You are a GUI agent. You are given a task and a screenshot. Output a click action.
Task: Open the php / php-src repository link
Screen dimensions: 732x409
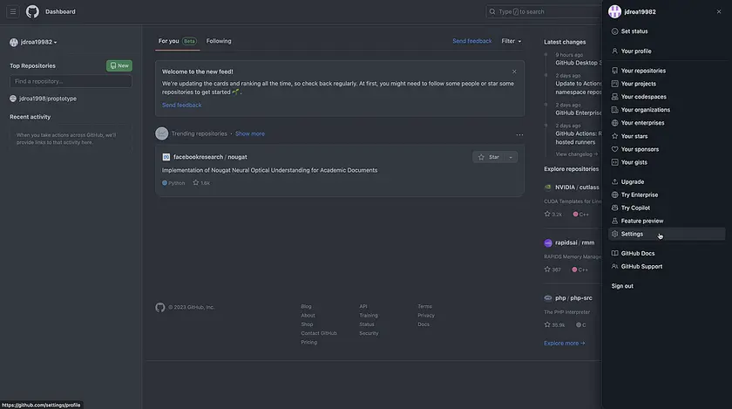click(573, 298)
